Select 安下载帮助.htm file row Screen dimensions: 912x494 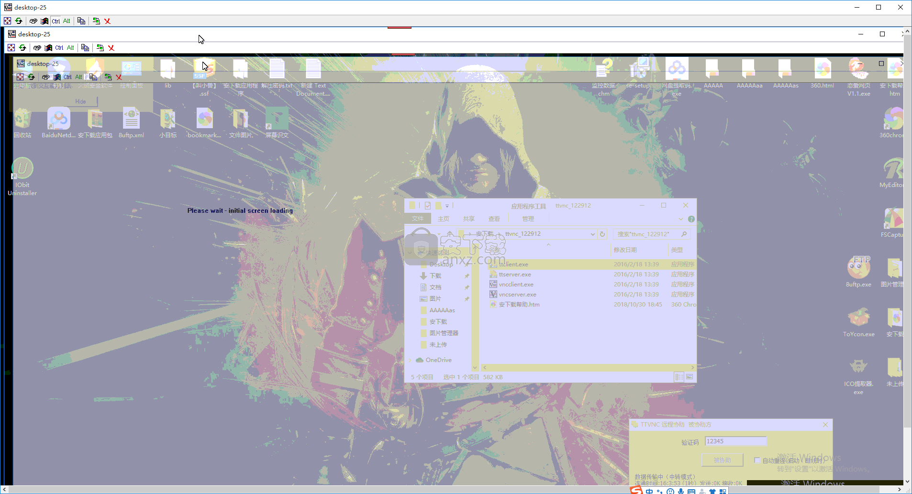(x=592, y=305)
